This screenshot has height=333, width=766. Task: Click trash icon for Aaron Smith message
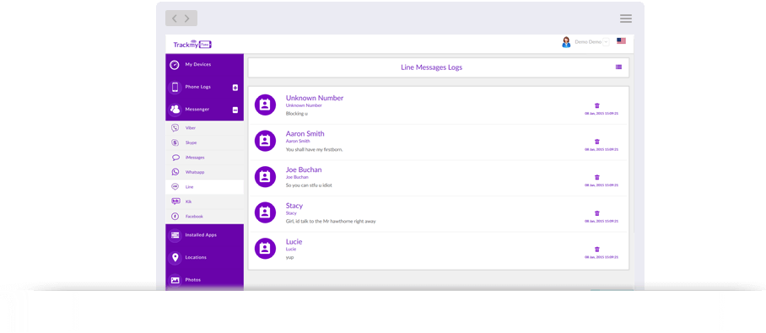point(597,142)
